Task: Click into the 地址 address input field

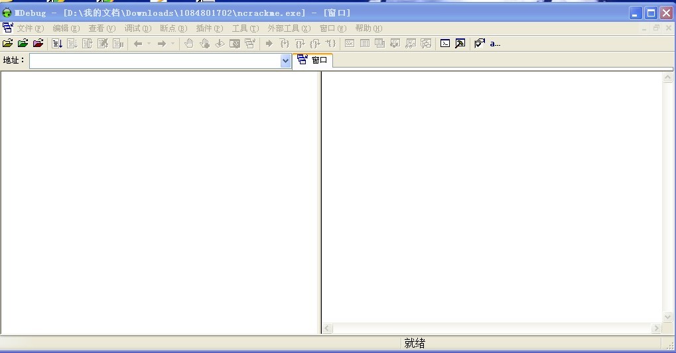Action: point(155,61)
